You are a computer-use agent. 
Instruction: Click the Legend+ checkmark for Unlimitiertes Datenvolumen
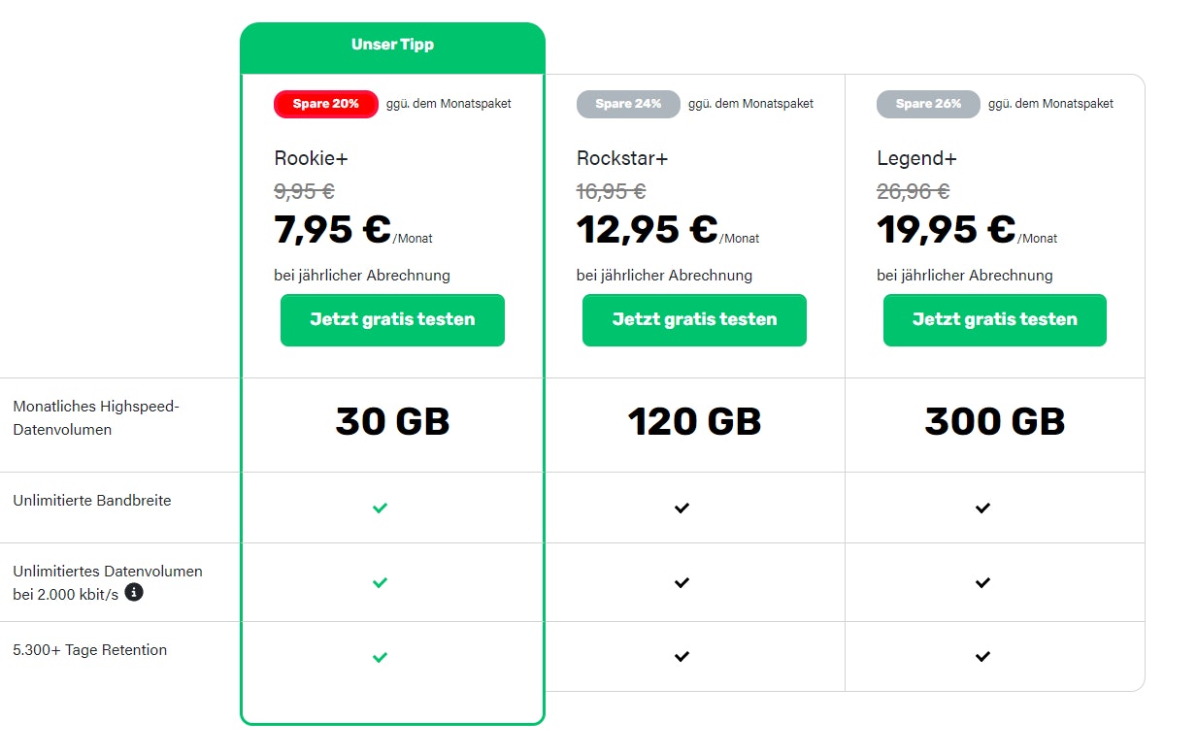pos(982,582)
